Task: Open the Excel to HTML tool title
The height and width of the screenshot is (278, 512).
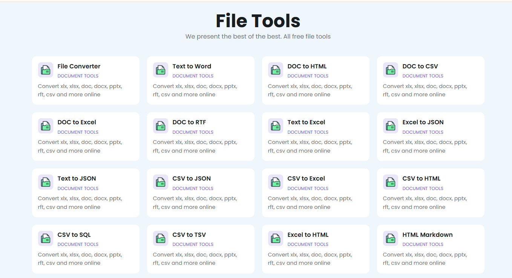Action: click(308, 235)
